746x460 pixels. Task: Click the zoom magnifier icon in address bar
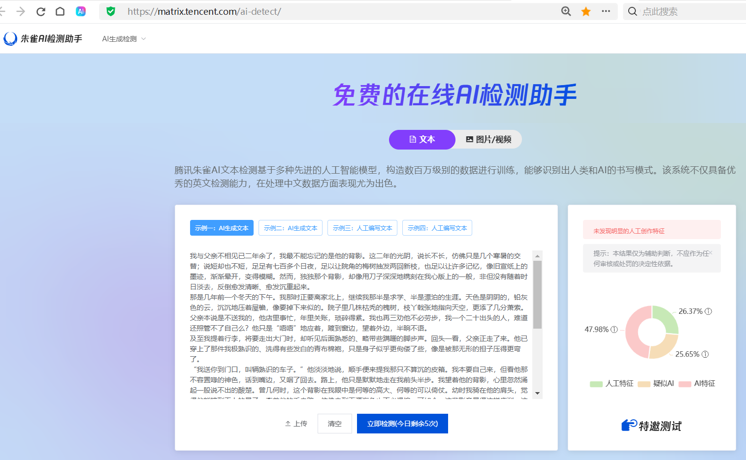566,11
